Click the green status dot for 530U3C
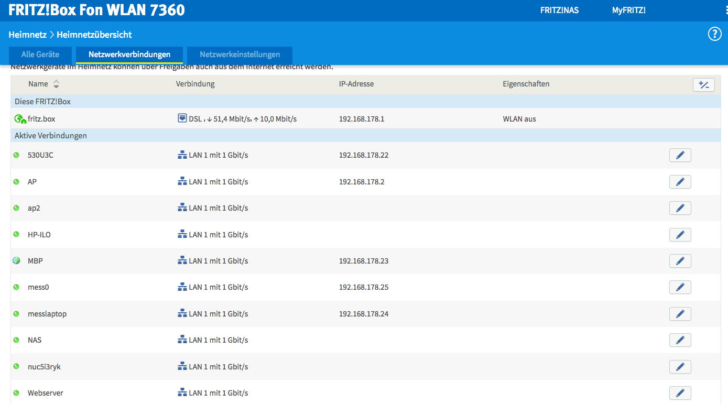Viewport: 728px width, 404px height. [16, 155]
